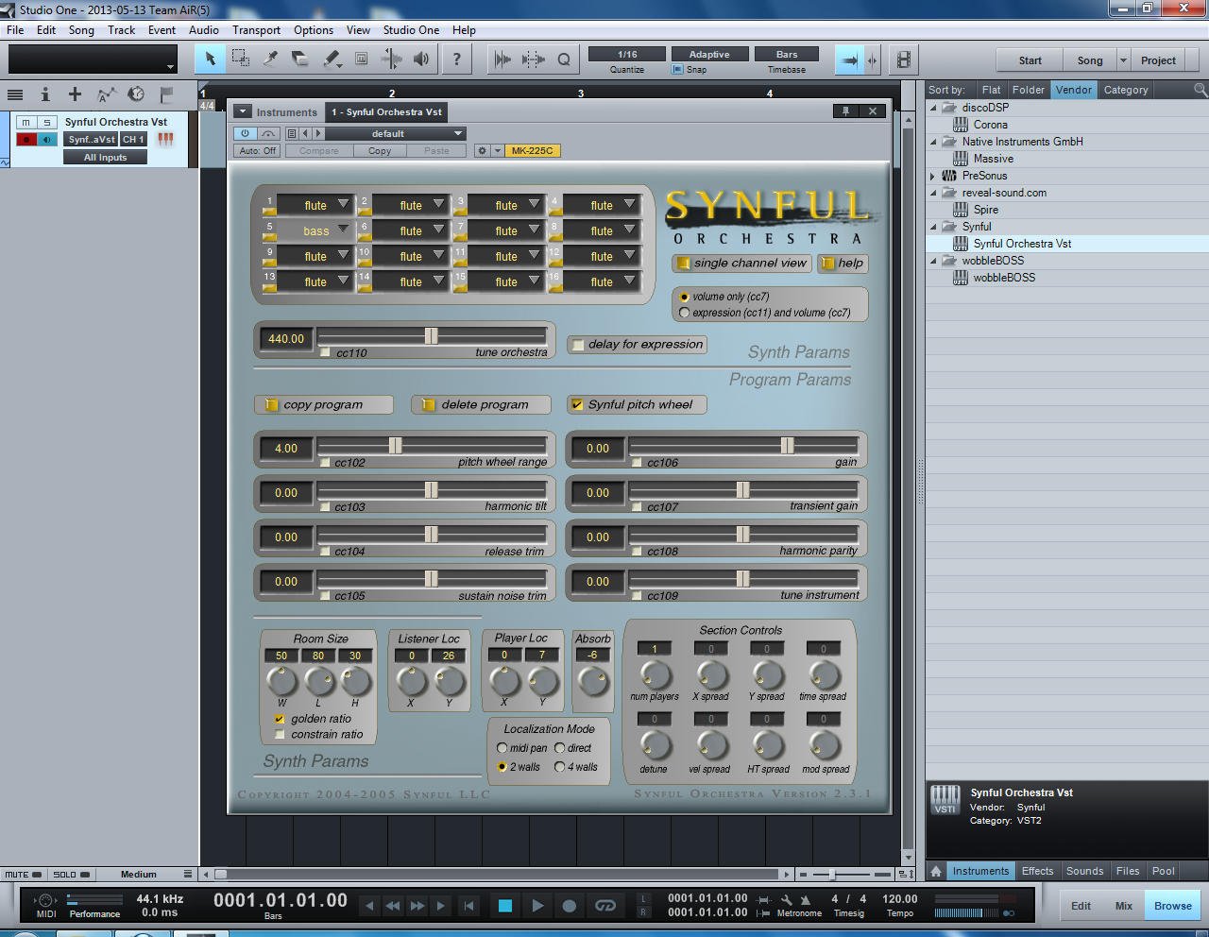1209x937 pixels.
Task: Click the copy program button
Action: click(x=323, y=404)
